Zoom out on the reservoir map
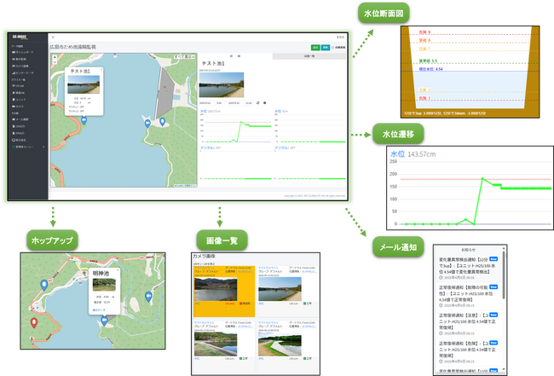The width and height of the screenshot is (554, 376). pos(55,61)
